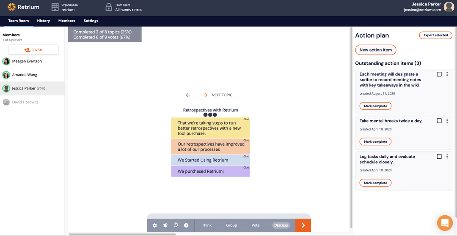Click the Invite button
Viewport: 457px width, 236px height.
(x=33, y=50)
